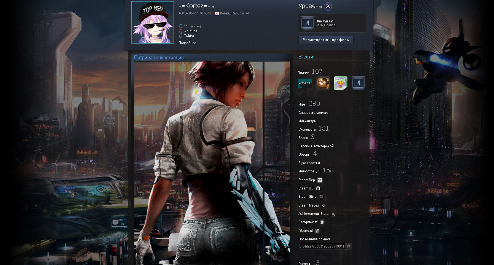The width and height of the screenshot is (494, 265).
Task: Click the permanent profile link field
Action: coord(322,246)
